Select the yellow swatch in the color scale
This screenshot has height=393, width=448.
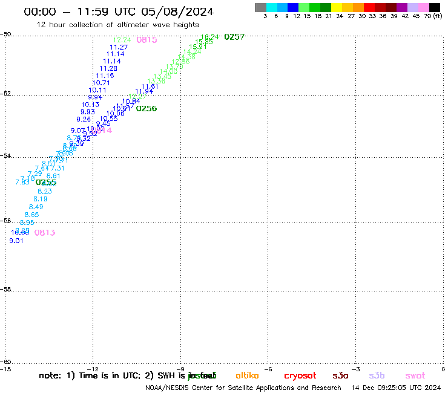pyautogui.click(x=337, y=7)
